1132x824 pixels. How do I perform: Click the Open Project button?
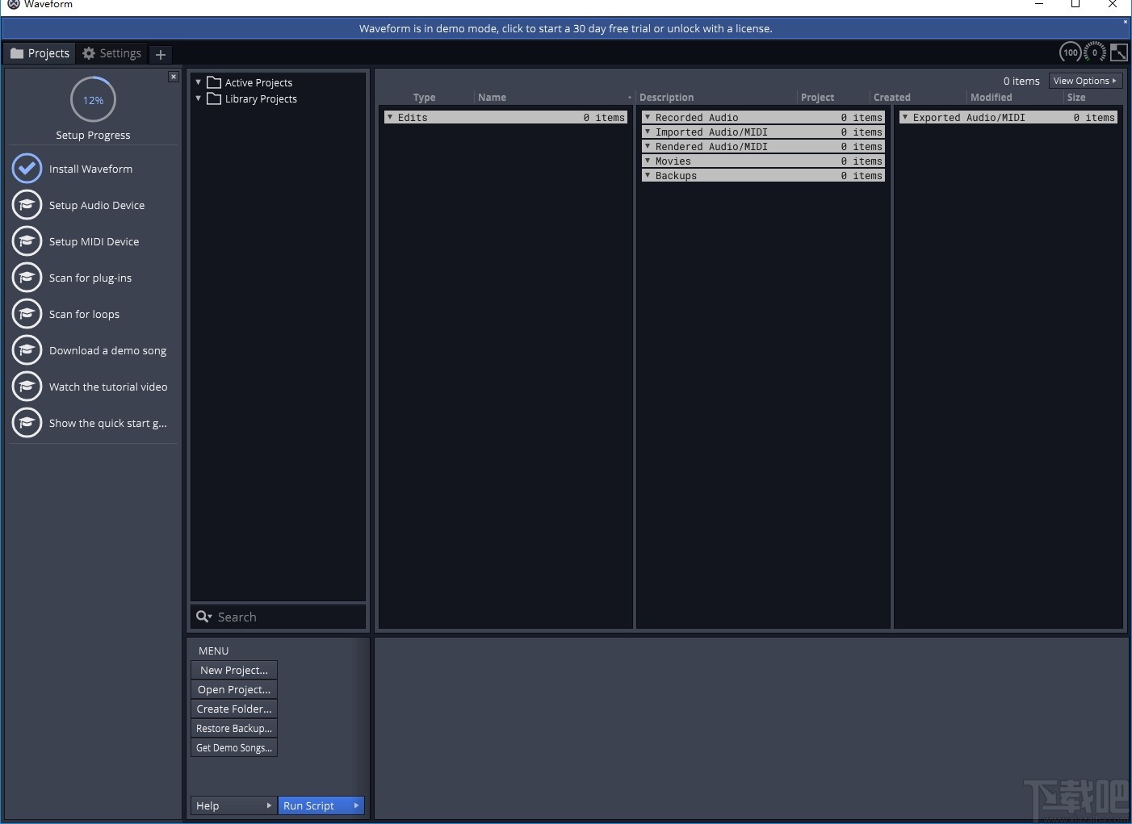(x=234, y=689)
